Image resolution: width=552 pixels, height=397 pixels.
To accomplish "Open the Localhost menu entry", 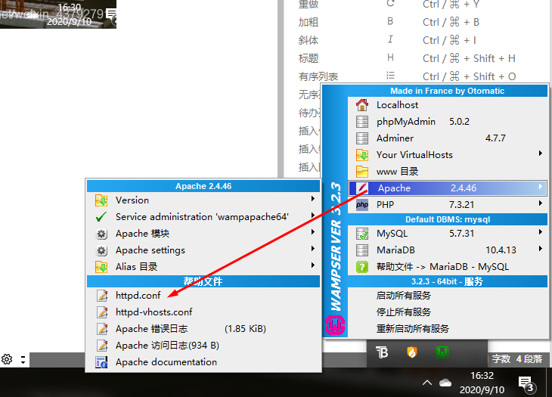I will click(x=448, y=105).
